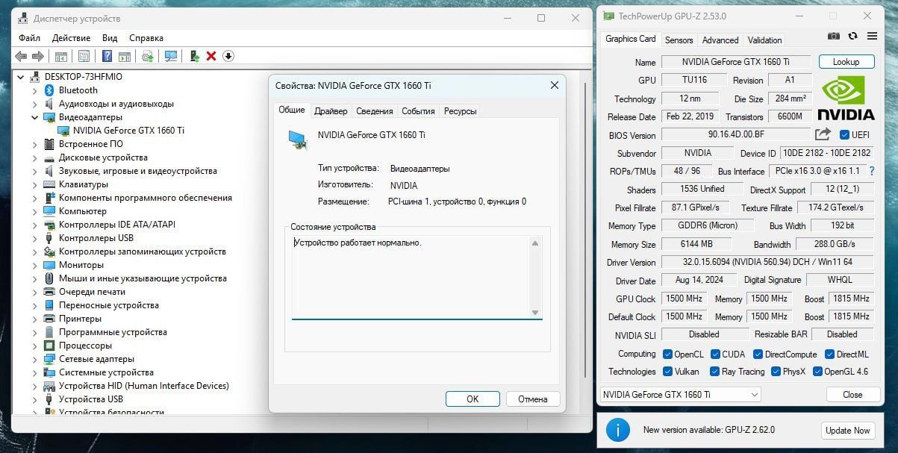Scan for hardware changes via monitor icon
The height and width of the screenshot is (453, 898).
(171, 56)
